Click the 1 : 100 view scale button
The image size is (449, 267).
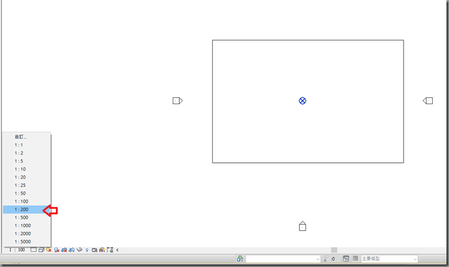pyautogui.click(x=17, y=250)
